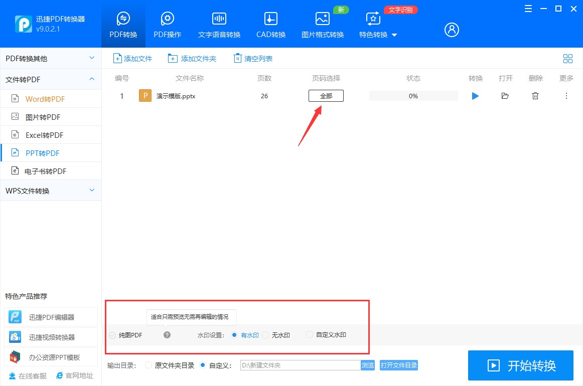Screen dimensions: 583x386
Task: Select 有水印 radio option
Action: click(x=234, y=335)
